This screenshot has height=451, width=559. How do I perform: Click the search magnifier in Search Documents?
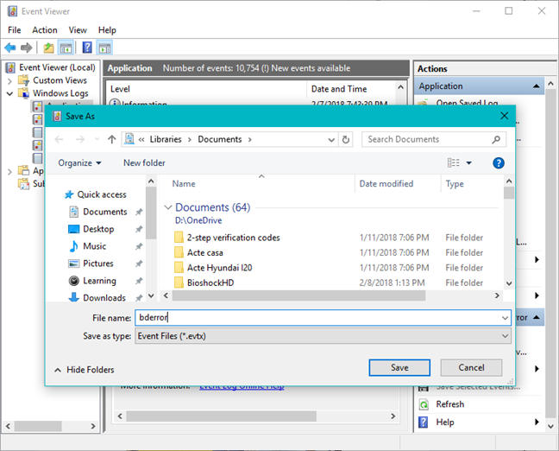coord(496,140)
